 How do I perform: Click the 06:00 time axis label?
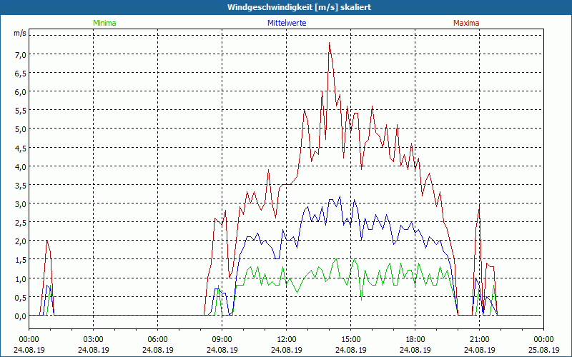(x=157, y=339)
